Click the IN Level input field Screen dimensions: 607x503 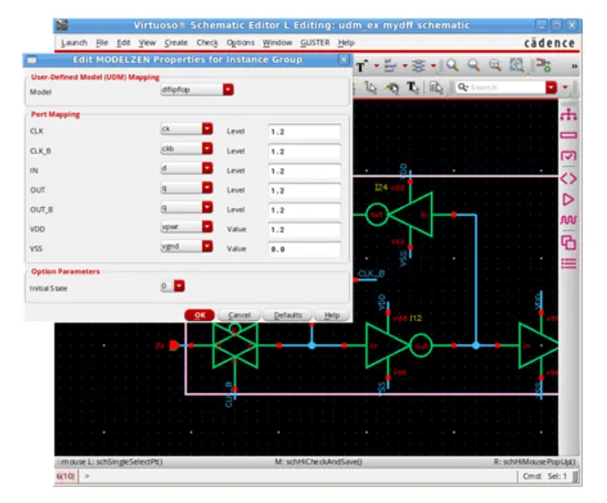(304, 171)
